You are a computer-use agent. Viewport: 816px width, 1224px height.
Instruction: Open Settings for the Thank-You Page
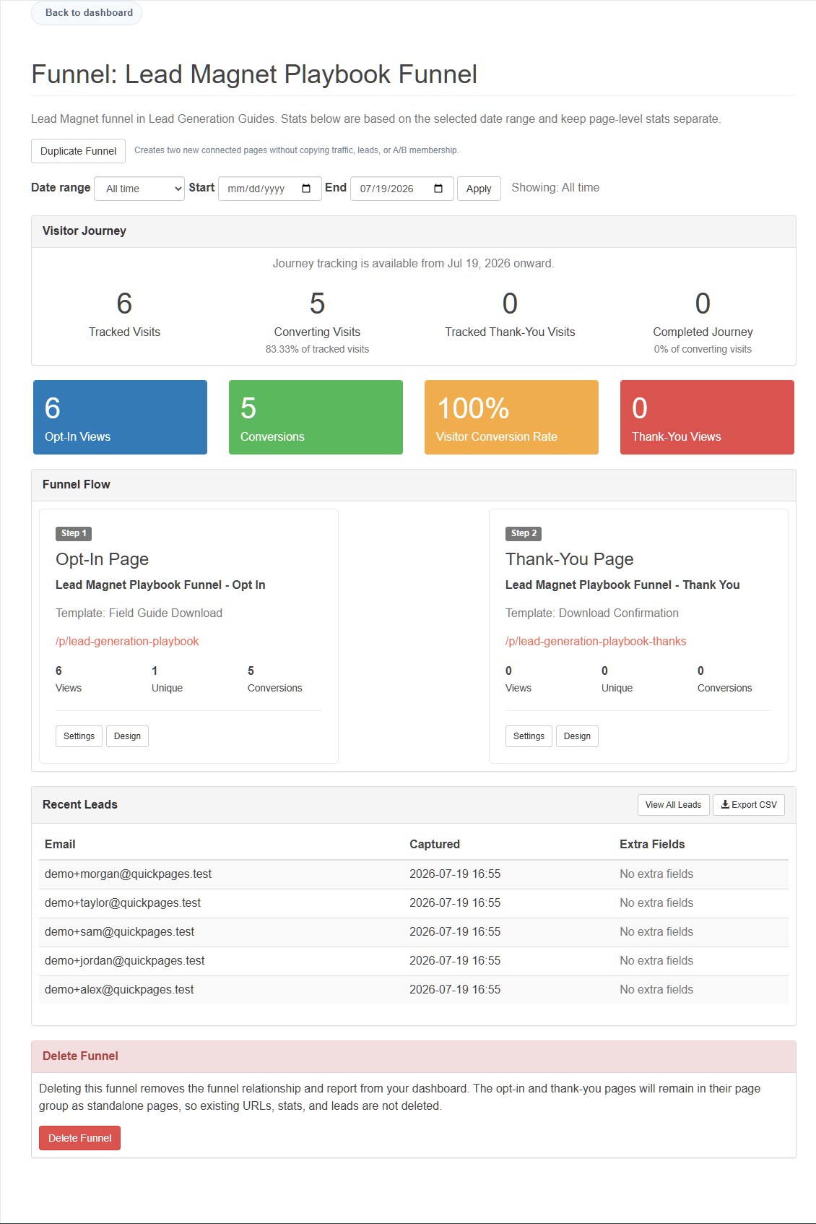(529, 736)
